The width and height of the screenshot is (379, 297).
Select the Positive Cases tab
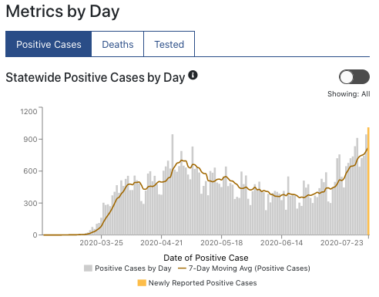49,44
